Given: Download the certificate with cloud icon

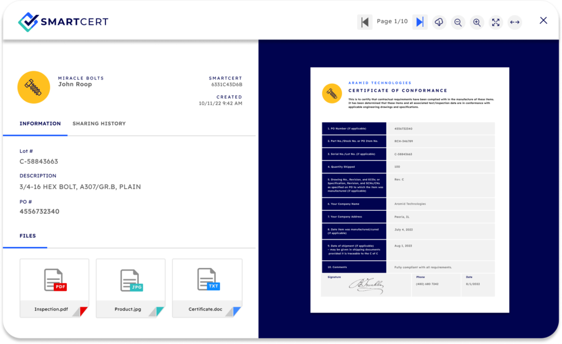Looking at the screenshot, I should coord(439,22).
